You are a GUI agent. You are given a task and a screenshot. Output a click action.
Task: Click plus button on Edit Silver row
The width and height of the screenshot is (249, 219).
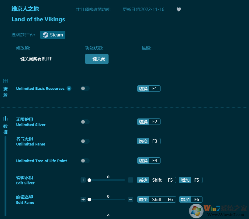(x=83, y=180)
